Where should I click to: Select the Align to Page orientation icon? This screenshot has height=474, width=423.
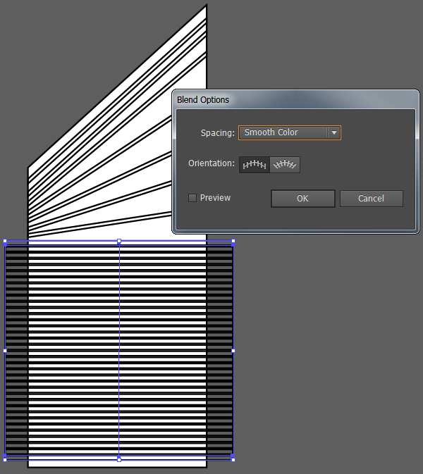255,164
